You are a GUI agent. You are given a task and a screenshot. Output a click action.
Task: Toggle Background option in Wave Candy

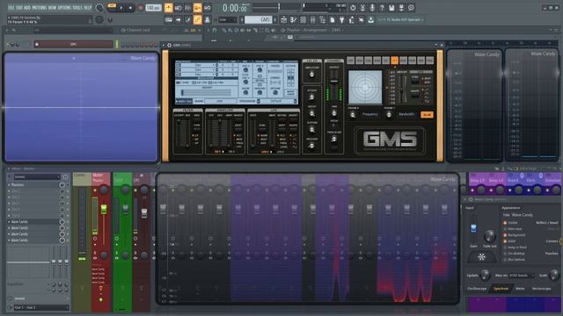coord(505,235)
